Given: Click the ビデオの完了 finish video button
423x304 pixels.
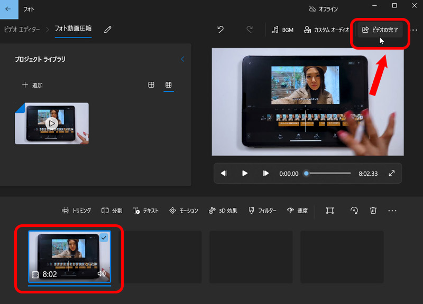Looking at the screenshot, I should coord(380,30).
